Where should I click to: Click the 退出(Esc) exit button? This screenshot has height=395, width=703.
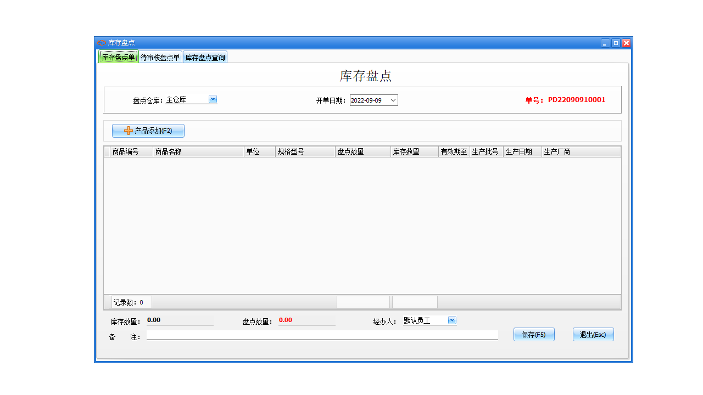593,334
